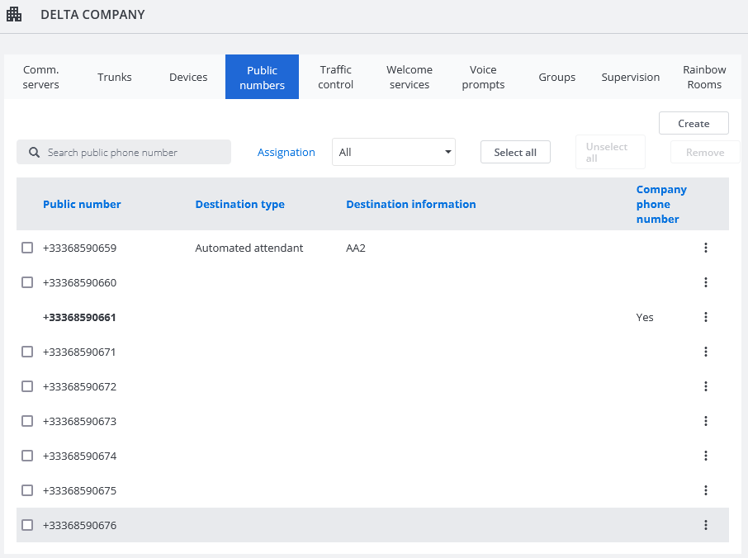Open options menu for +33368590661
Viewport: 748px width, 558px height.
[x=706, y=317]
